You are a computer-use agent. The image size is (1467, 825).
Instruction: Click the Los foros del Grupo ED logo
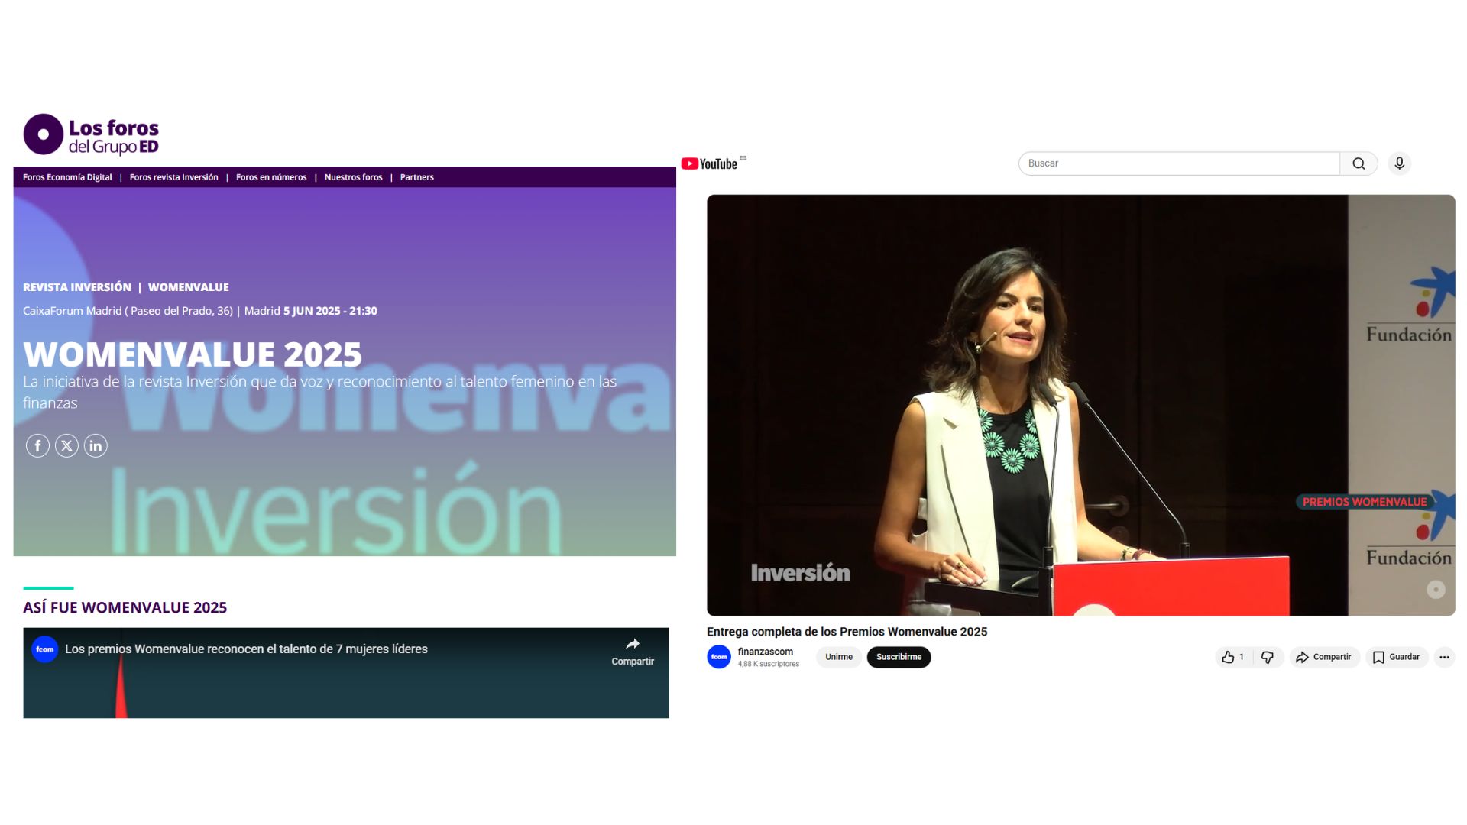91,135
